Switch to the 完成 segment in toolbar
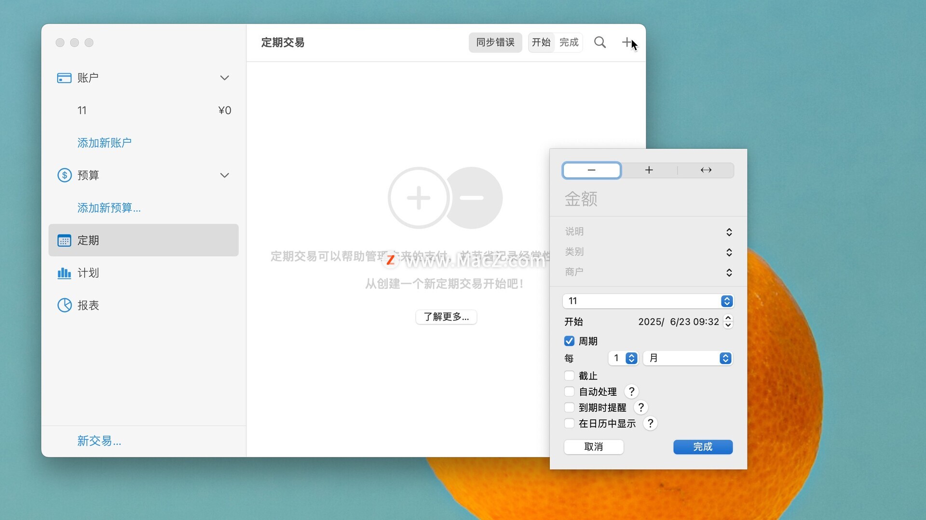 pyautogui.click(x=569, y=42)
